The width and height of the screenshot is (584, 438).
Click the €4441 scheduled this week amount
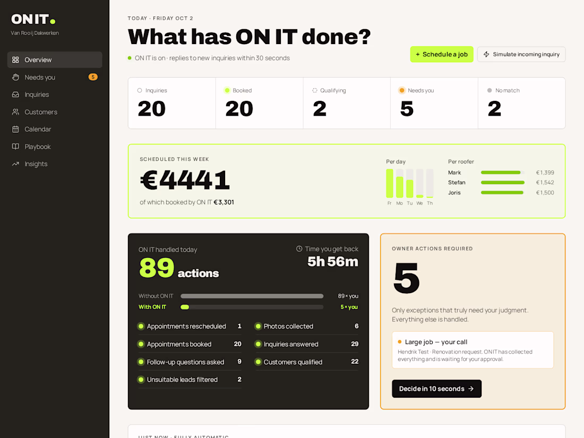185,180
